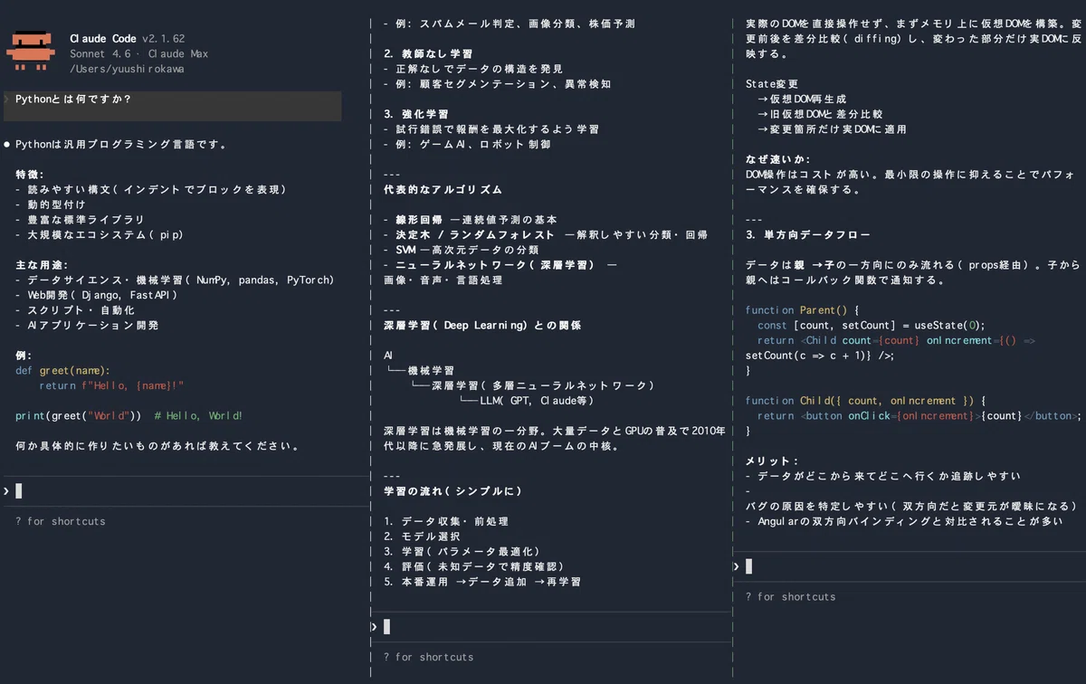
Task: Click '? for shortcuts' in the middle pane
Action: coord(428,657)
